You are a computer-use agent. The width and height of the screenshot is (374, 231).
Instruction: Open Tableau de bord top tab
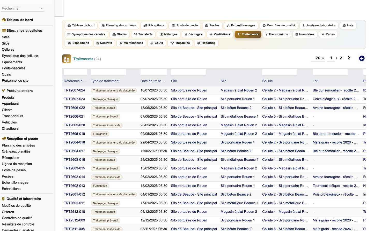click(81, 26)
